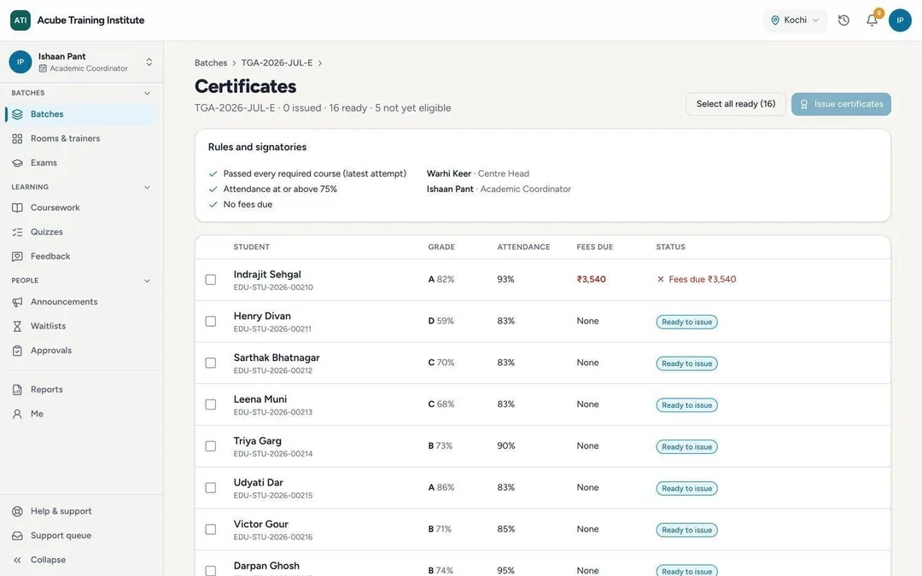Click Select all ready (16) button
922x576 pixels.
736,104
